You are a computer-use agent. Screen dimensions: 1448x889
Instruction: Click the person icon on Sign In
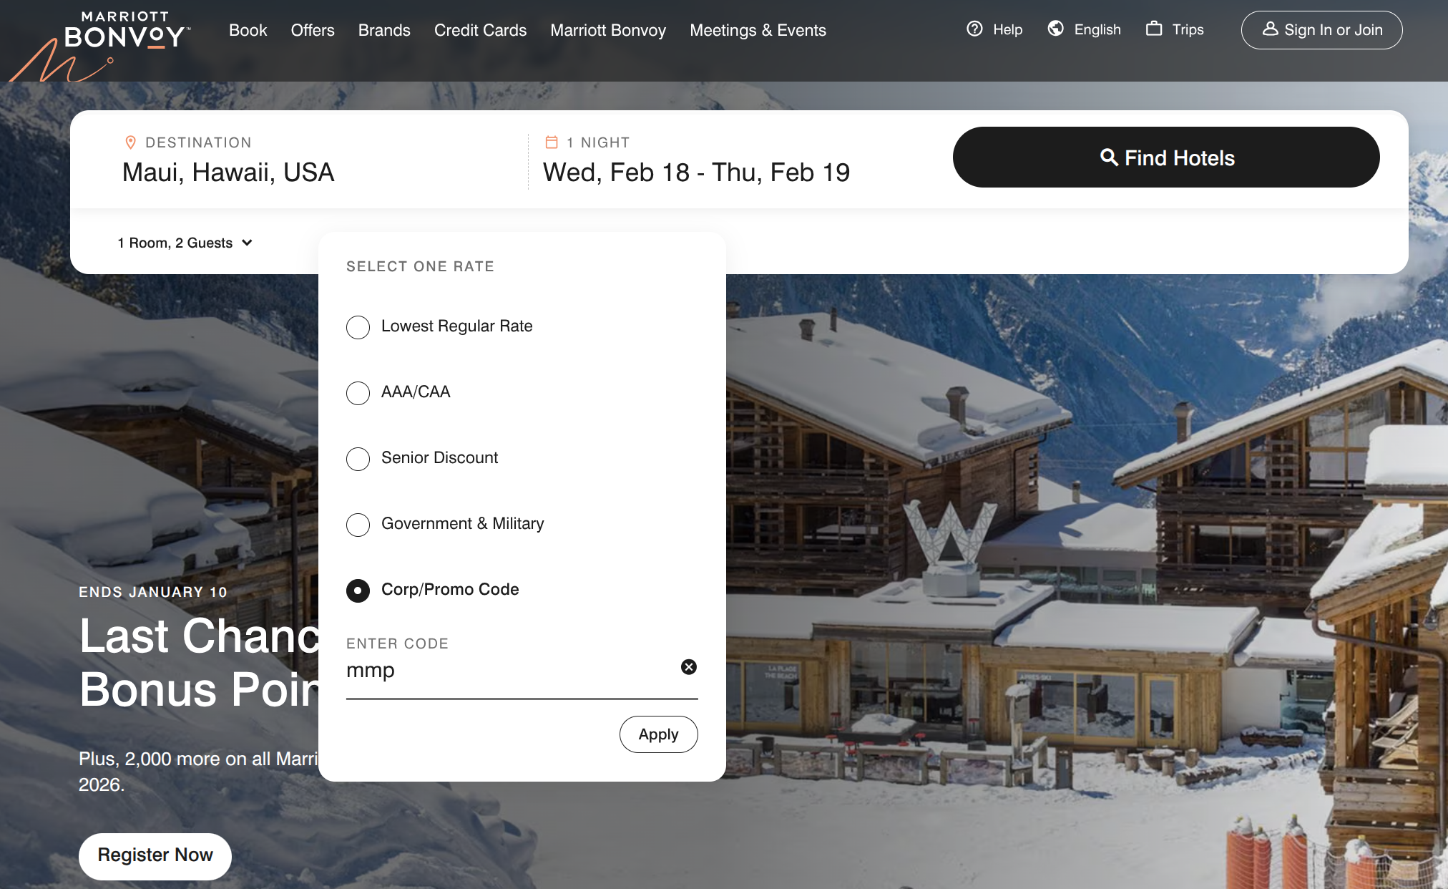[x=1270, y=29]
